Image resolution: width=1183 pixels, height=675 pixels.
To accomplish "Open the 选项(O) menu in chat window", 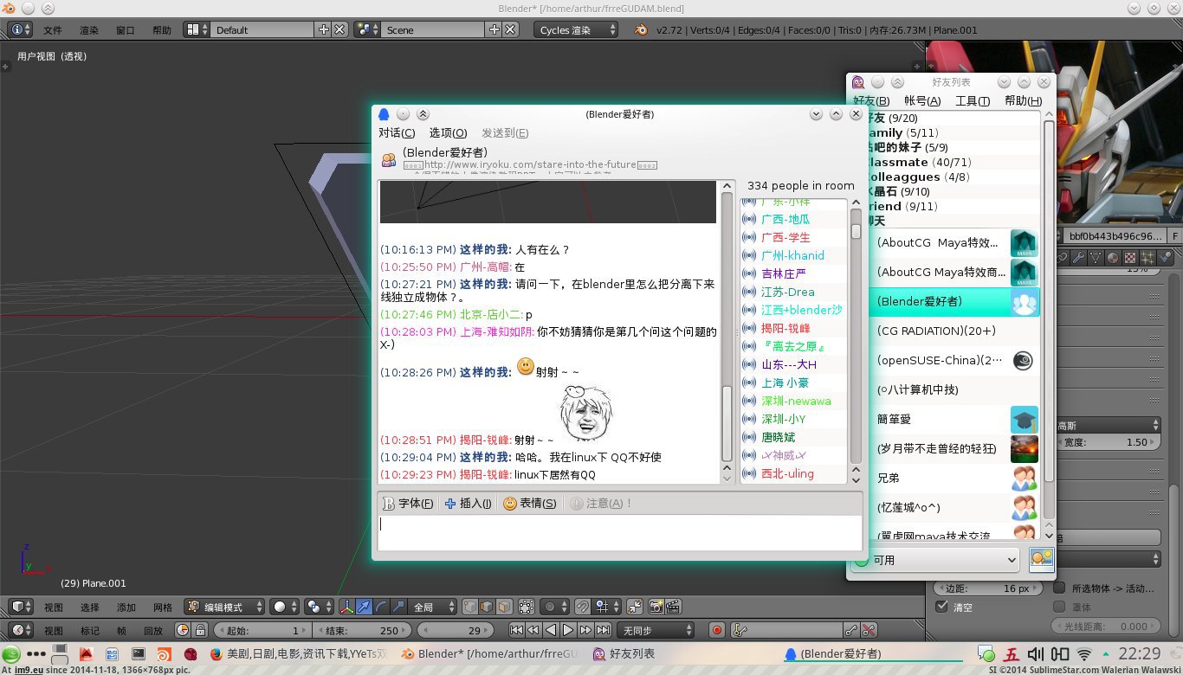I will point(448,132).
